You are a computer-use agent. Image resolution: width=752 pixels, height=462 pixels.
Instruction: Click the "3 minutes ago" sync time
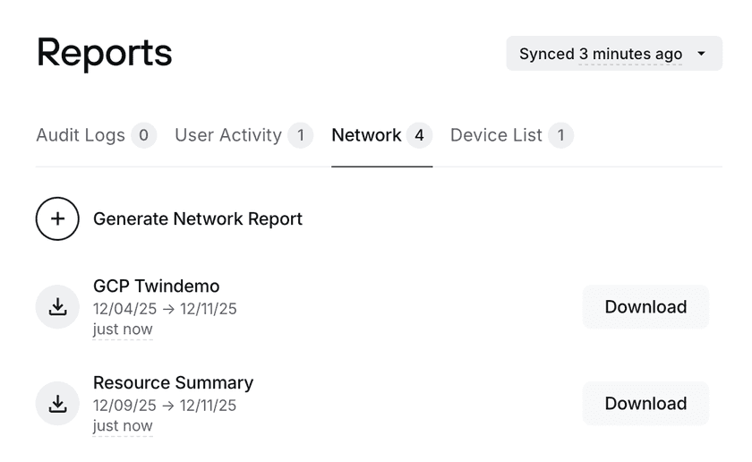click(630, 54)
